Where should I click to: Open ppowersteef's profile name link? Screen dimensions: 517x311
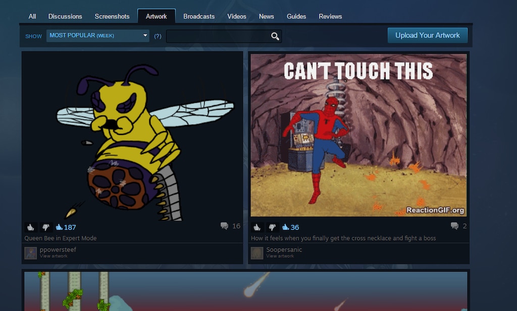[x=58, y=250]
